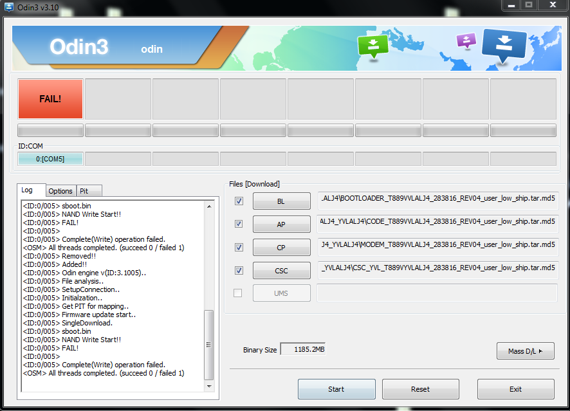Uncheck the CP file checkbox
This screenshot has width=570, height=411.
click(239, 247)
